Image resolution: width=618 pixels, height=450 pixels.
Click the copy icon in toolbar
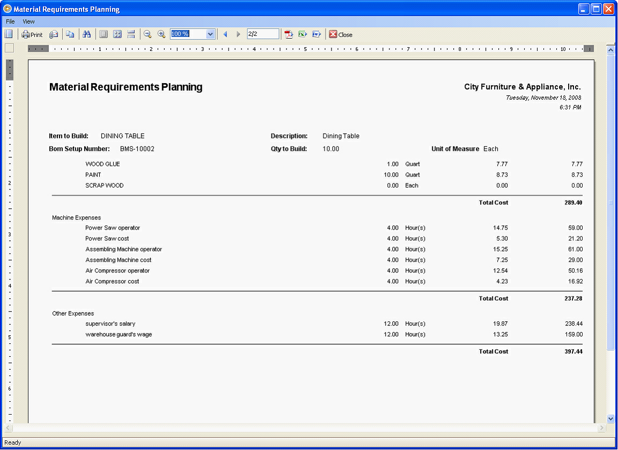click(x=70, y=34)
